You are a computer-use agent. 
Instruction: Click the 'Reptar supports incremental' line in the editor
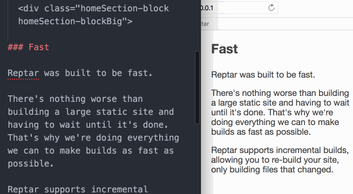coord(78,189)
